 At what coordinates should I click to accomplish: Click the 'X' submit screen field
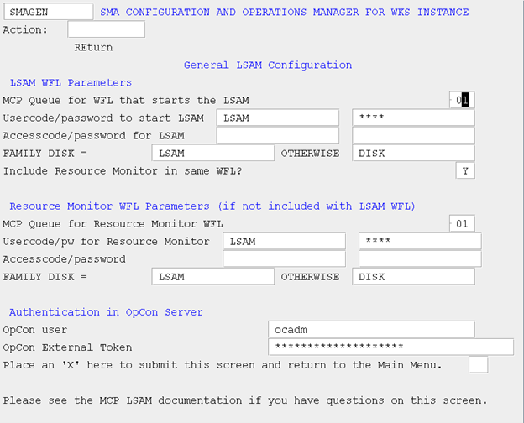(x=478, y=364)
